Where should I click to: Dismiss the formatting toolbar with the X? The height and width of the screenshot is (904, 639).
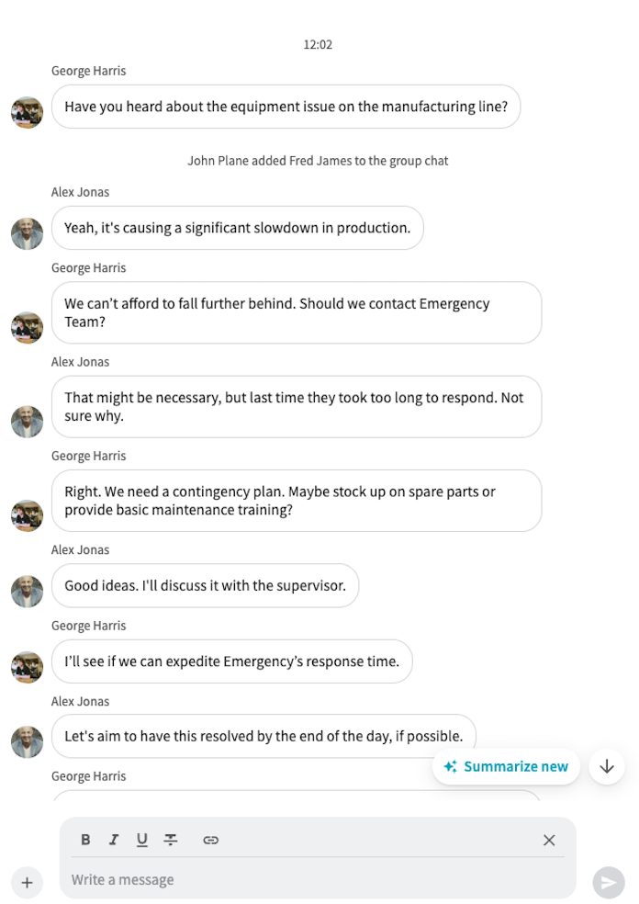549,840
